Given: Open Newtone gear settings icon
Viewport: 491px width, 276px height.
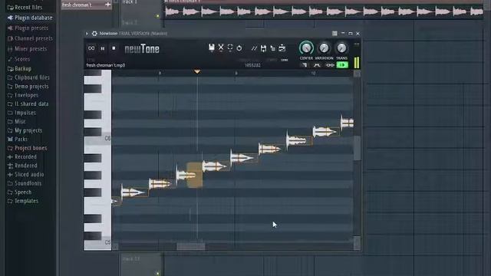Looking at the screenshot, I should tap(94, 34).
